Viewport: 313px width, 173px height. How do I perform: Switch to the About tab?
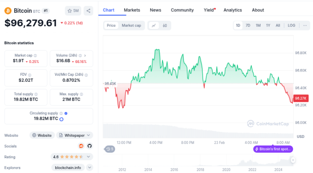[x=258, y=10]
